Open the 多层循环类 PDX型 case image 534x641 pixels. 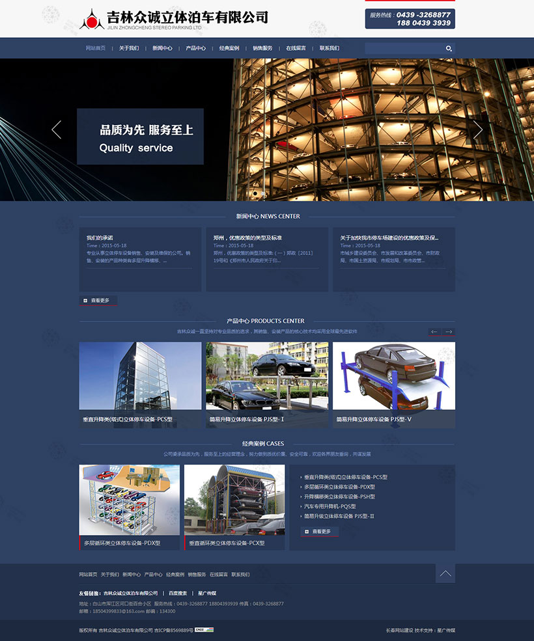click(130, 500)
